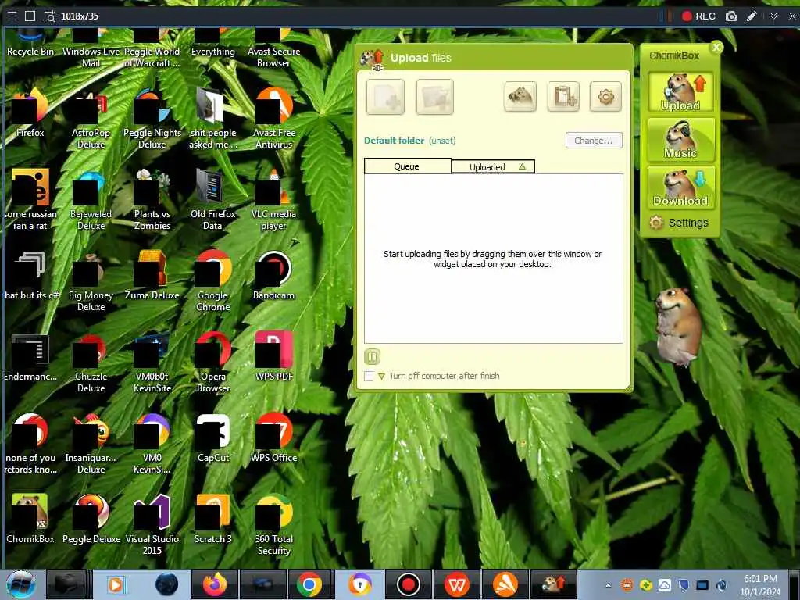Enable Turn off computer after finish checkbox
Screen dimensions: 800x600
pyautogui.click(x=369, y=376)
